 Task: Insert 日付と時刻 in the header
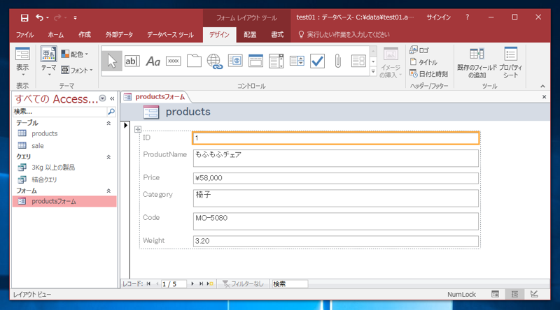point(428,74)
